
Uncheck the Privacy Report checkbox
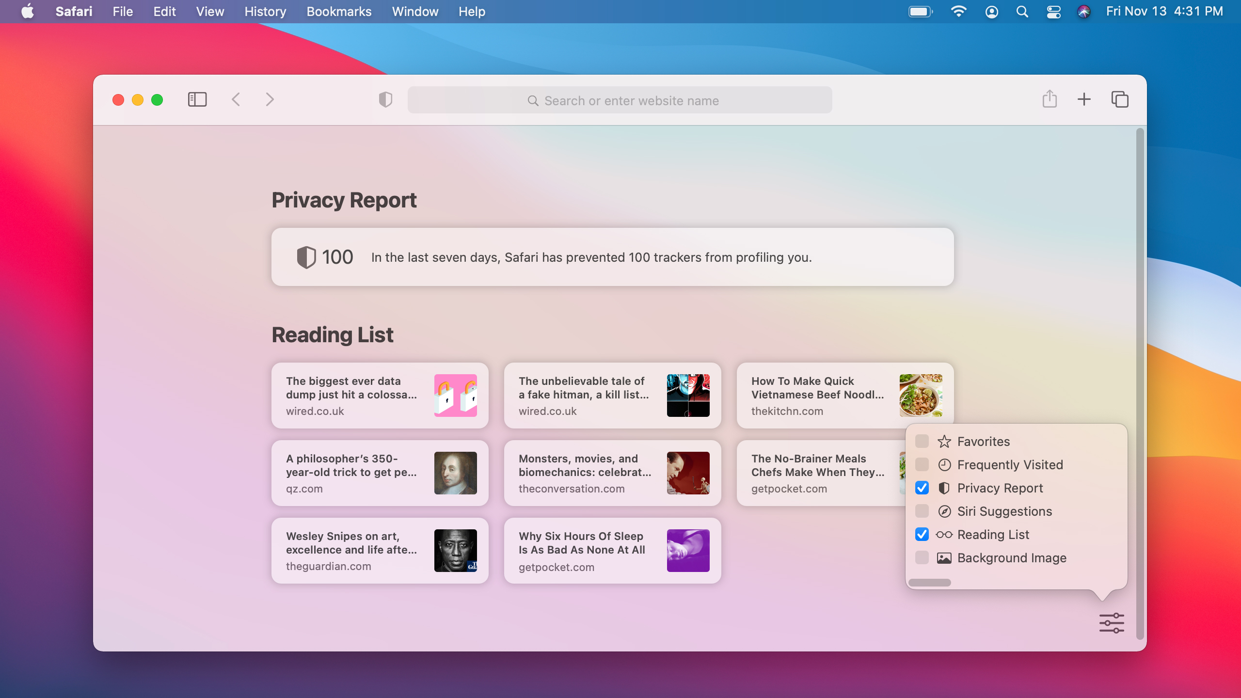coord(922,488)
